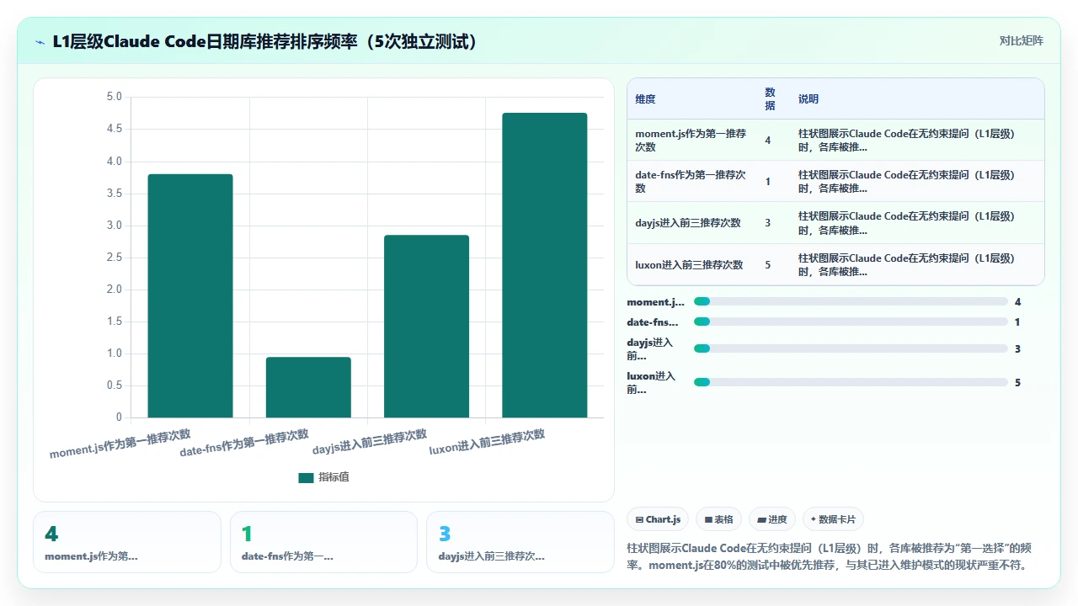Click data cell 5 in the luxon row
Screen dimensions: 1078x606
[x=768, y=265]
